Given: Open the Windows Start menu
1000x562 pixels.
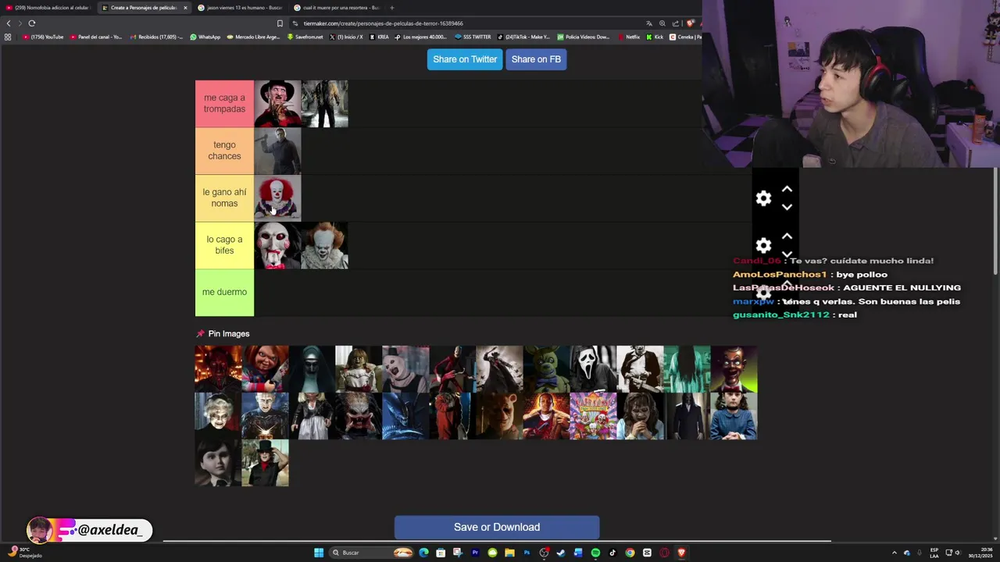Looking at the screenshot, I should (x=319, y=553).
